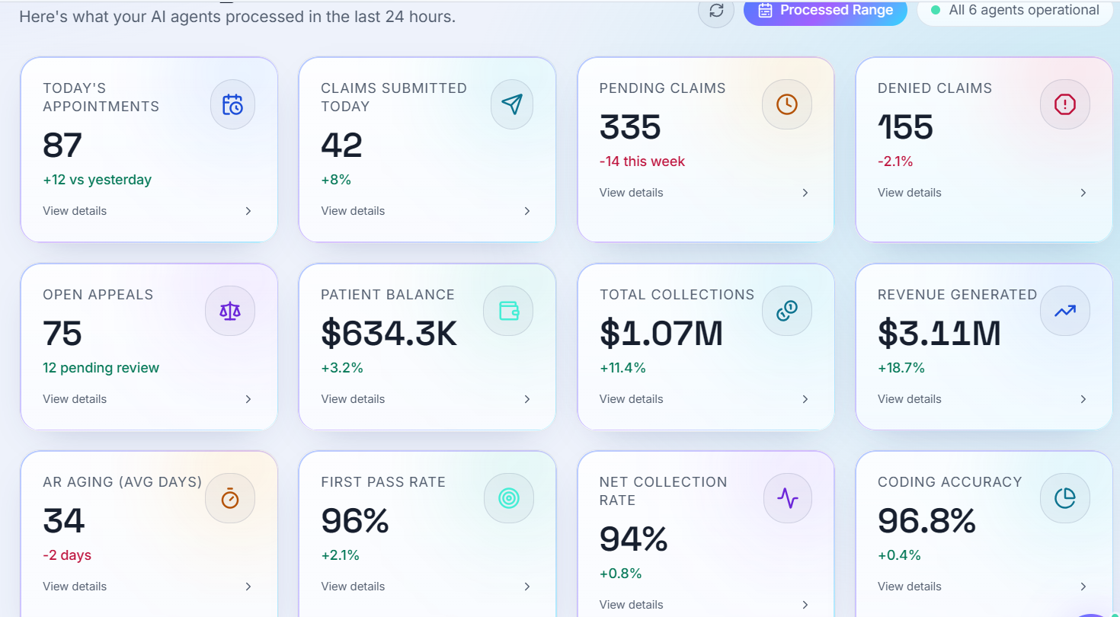Click the $1.07M total collections value
Screen dimensions: 1120x617
point(661,334)
